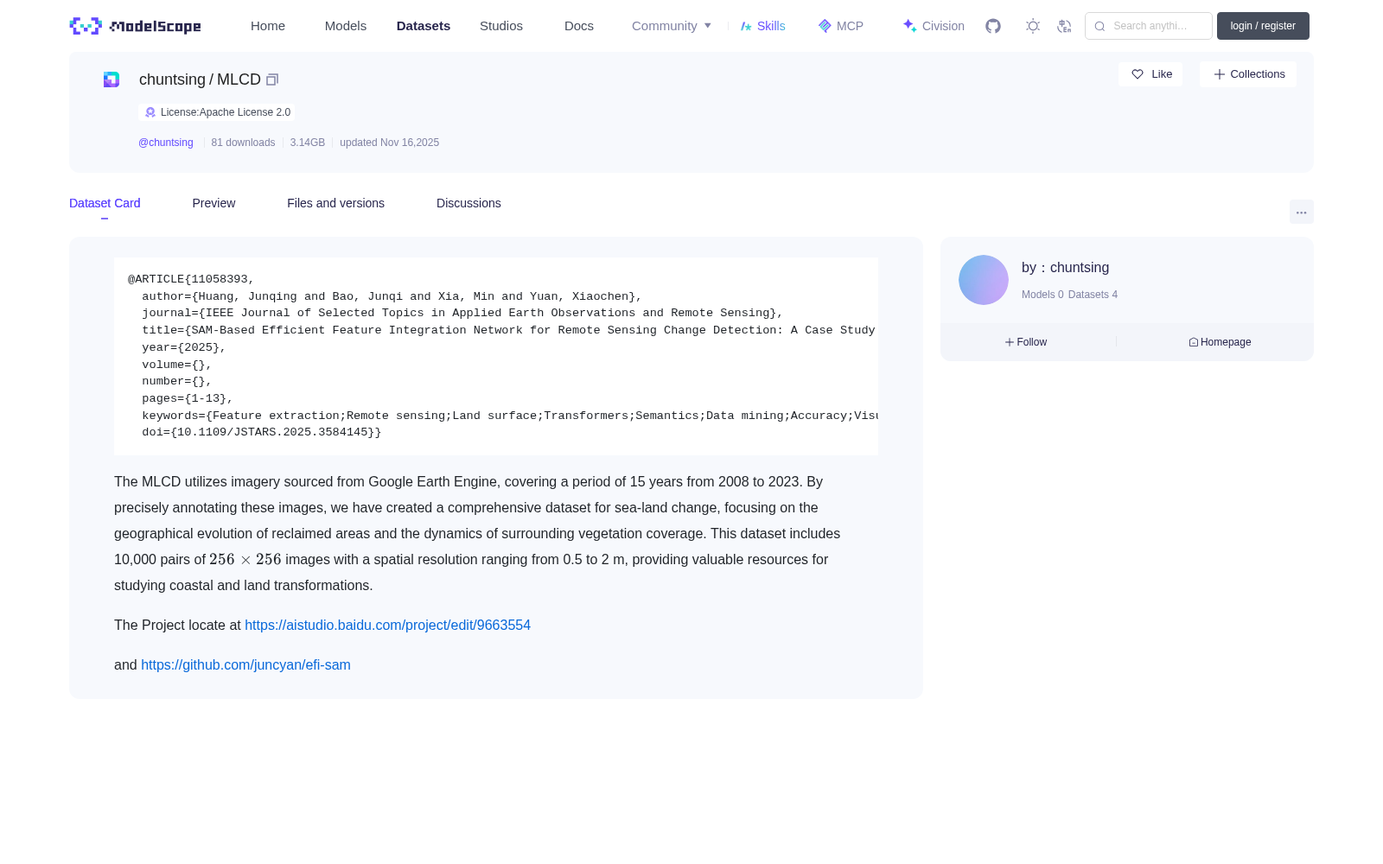Open the more options ellipsis button
The image size is (1383, 864).
(x=1301, y=212)
